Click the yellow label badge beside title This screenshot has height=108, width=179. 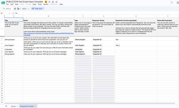46,2
